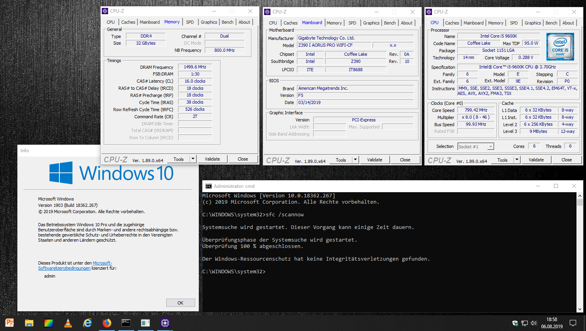Click the Model field Z390 I AORUS PRO WIFI-CF
Screen dimensions: 586x331
(x=333, y=45)
